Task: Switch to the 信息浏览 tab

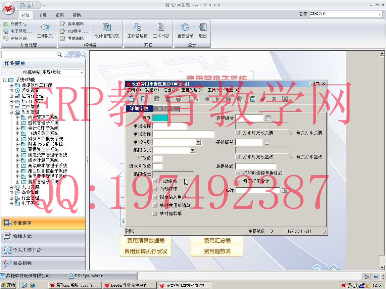Action: 166,108
